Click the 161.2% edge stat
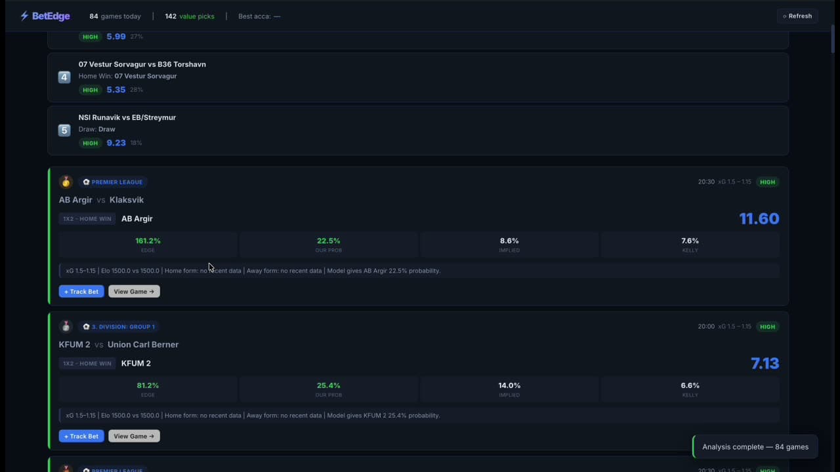Screen dimensions: 840x472 tap(148, 244)
